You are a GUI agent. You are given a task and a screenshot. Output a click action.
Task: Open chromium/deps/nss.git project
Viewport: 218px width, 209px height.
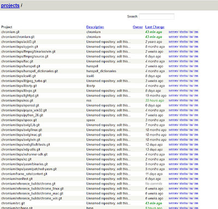(17, 101)
